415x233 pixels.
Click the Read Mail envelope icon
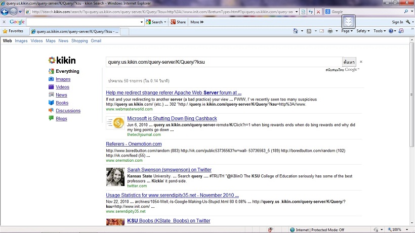coord(321,31)
